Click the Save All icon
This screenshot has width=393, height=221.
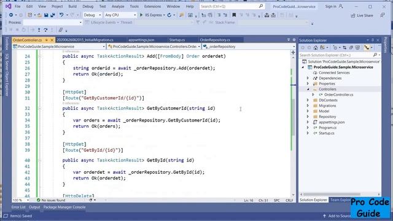coord(53,15)
